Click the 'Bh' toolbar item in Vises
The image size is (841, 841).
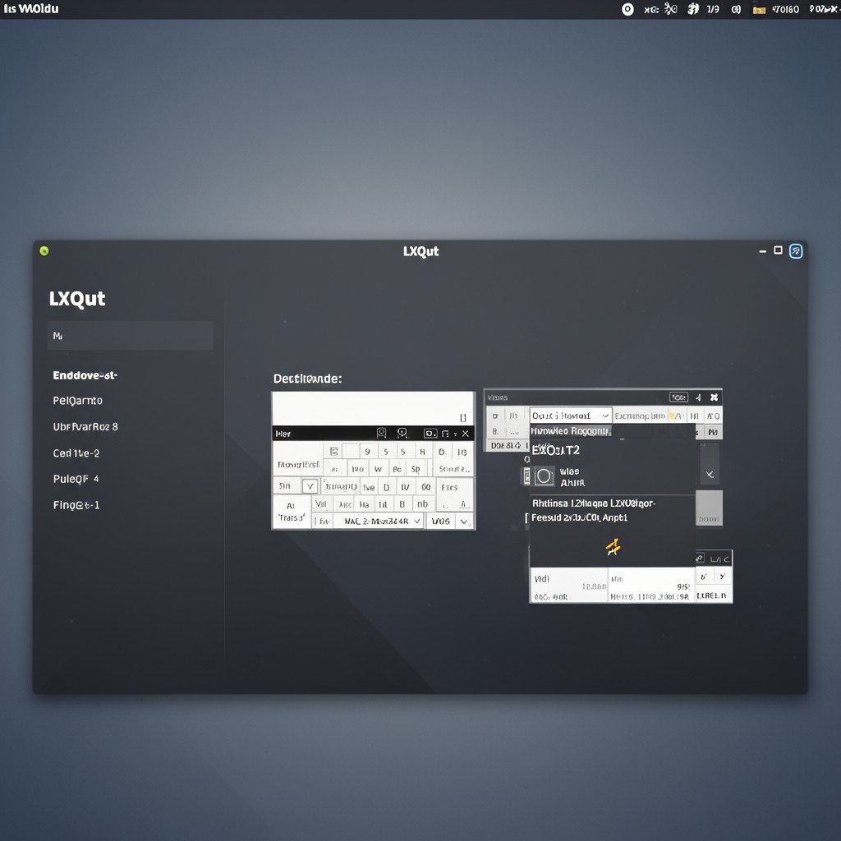pos(513,416)
